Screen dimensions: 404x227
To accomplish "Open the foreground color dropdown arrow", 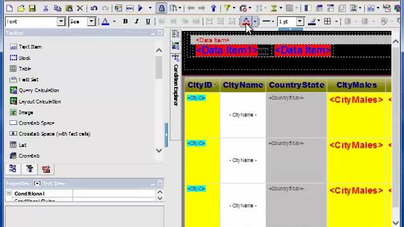I will 114,21.
